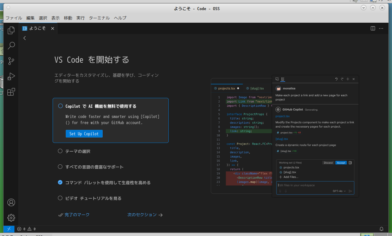
Task: Open the Search view in activity bar
Action: tap(11, 46)
